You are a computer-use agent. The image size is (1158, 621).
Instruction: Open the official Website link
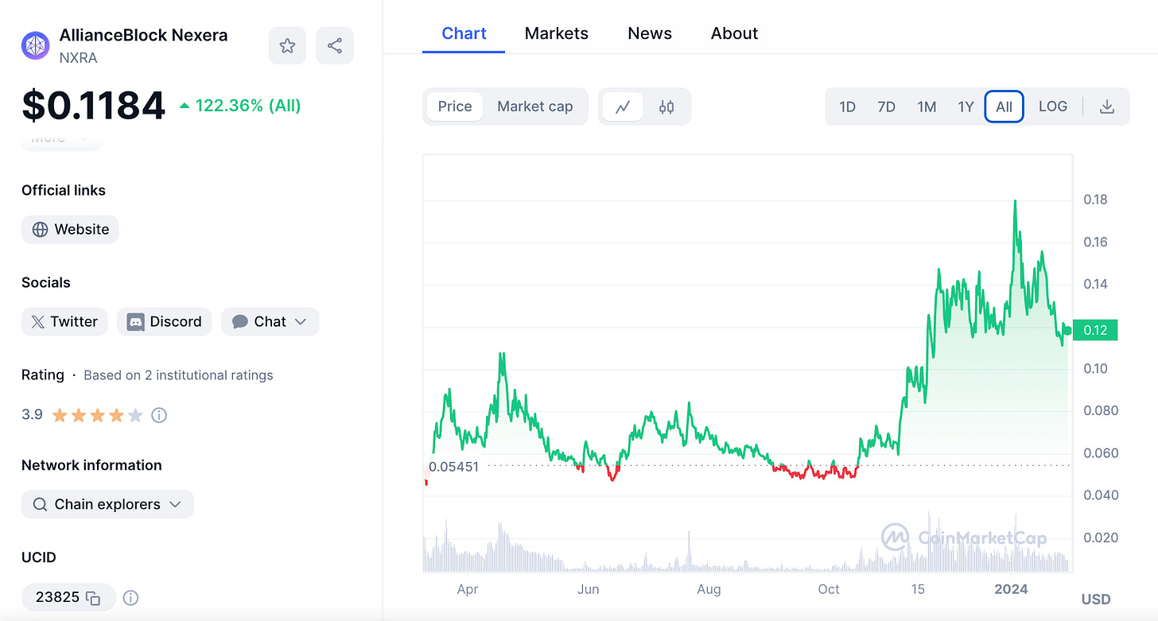coord(70,229)
